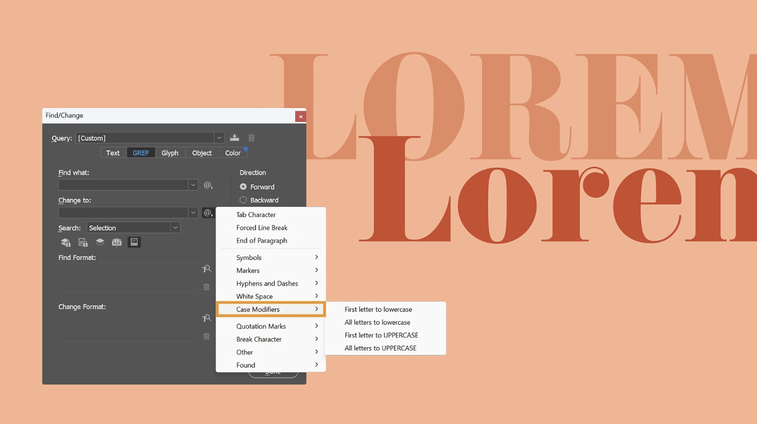Screen dimensions: 757x424
Task: Open the Query dropdown
Action: click(219, 138)
